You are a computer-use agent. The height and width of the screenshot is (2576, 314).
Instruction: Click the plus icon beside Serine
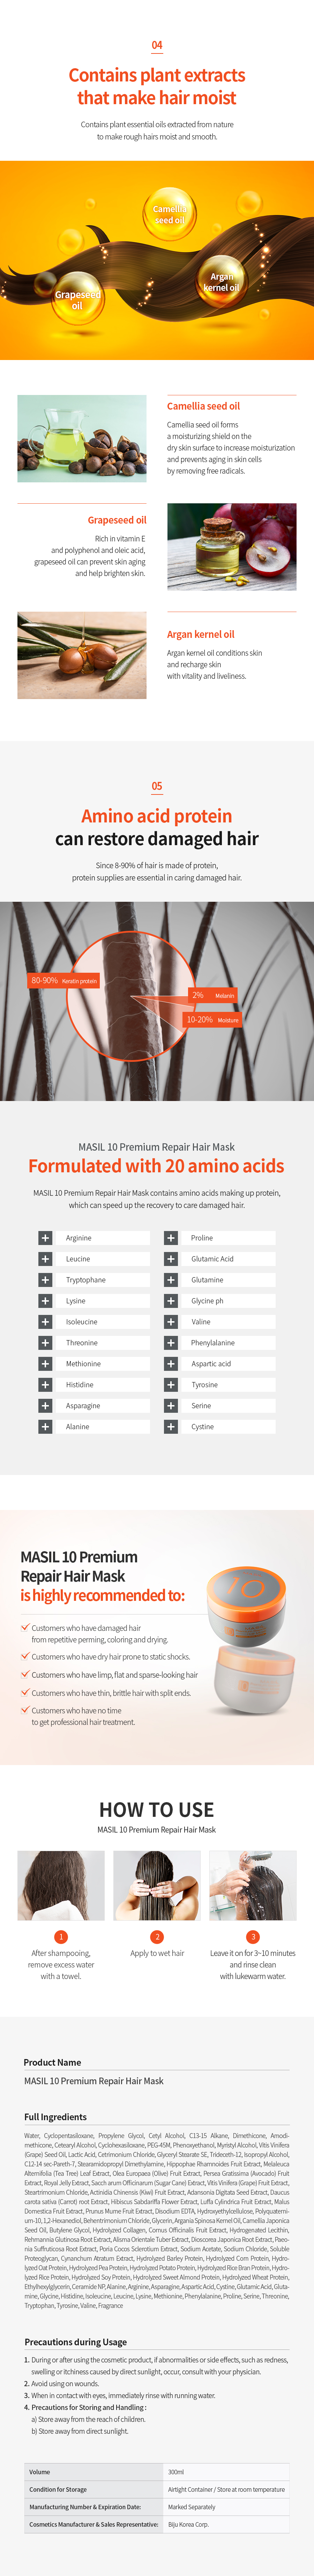(x=171, y=1406)
